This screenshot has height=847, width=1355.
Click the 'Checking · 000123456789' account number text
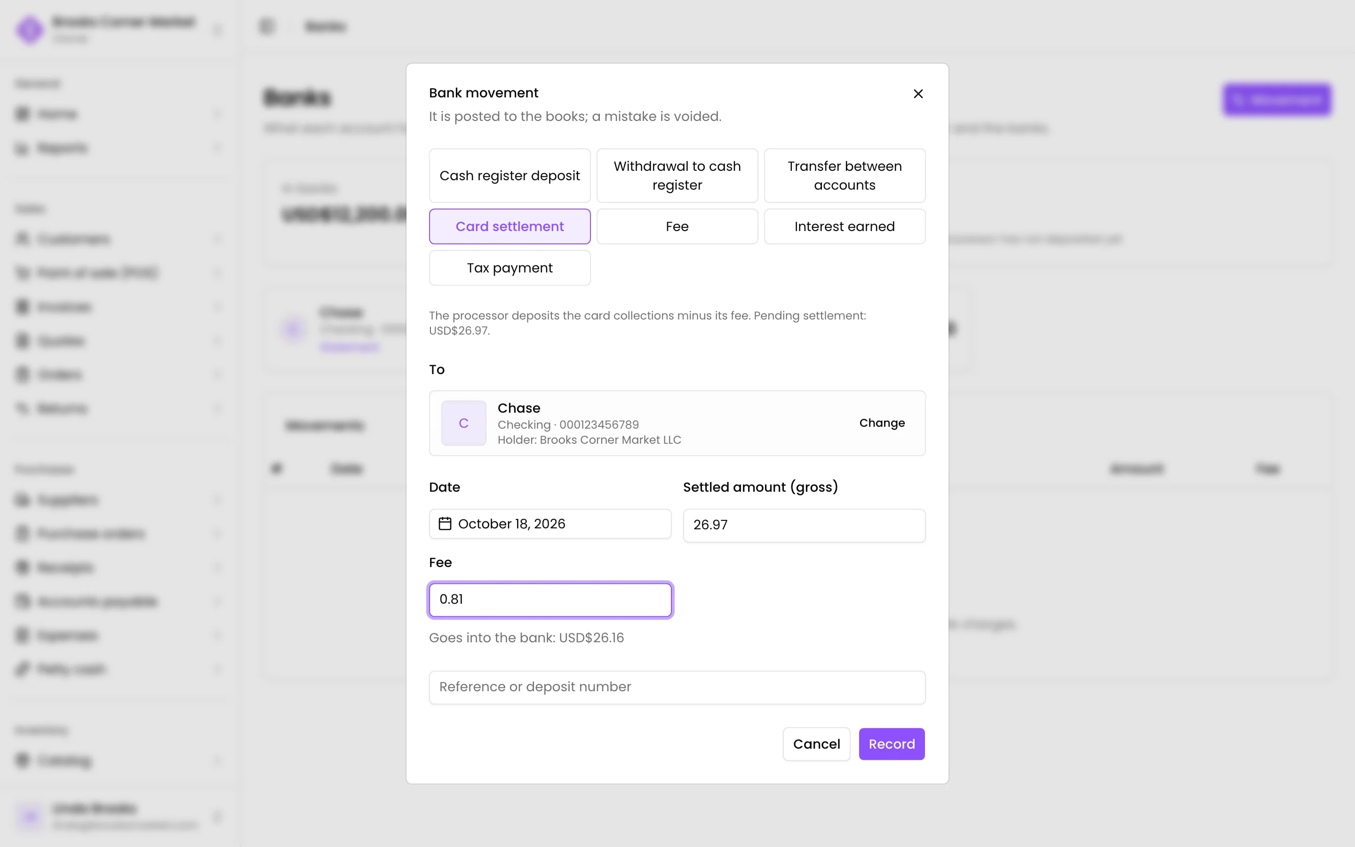coord(568,424)
